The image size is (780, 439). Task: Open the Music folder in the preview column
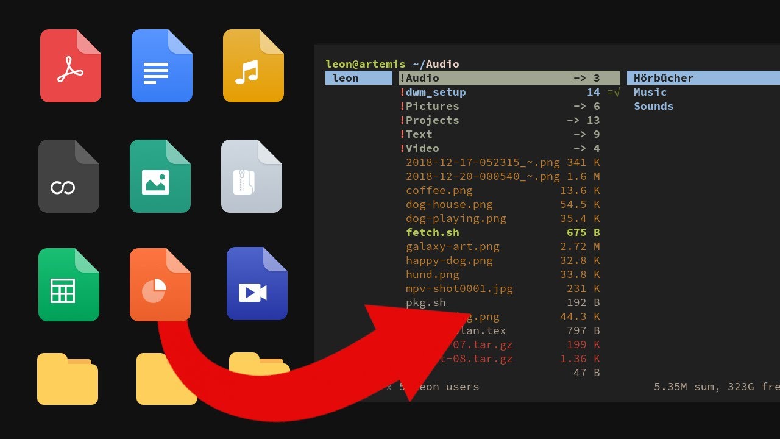[650, 92]
